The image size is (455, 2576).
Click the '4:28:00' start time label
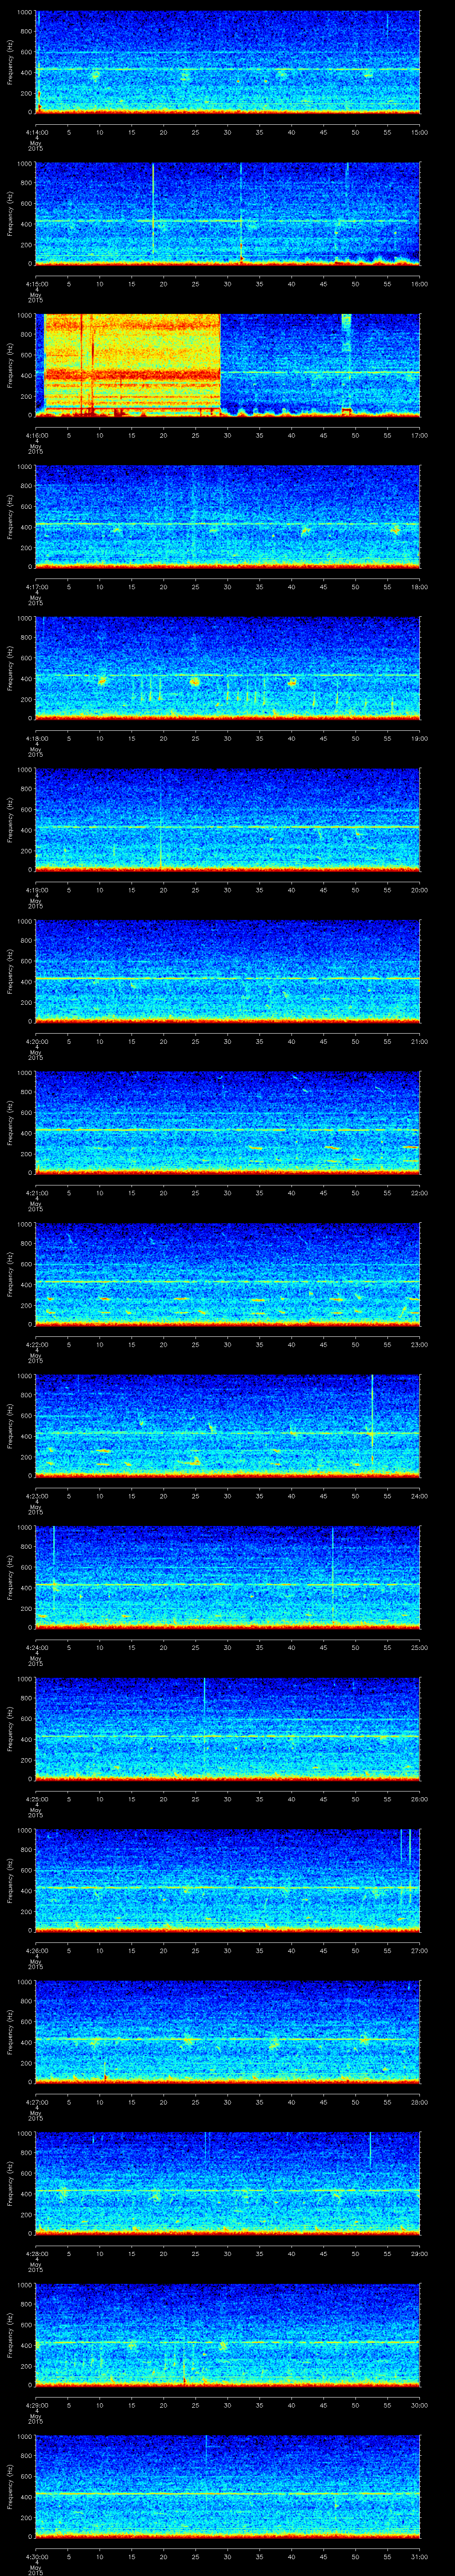pyautogui.click(x=36, y=2253)
